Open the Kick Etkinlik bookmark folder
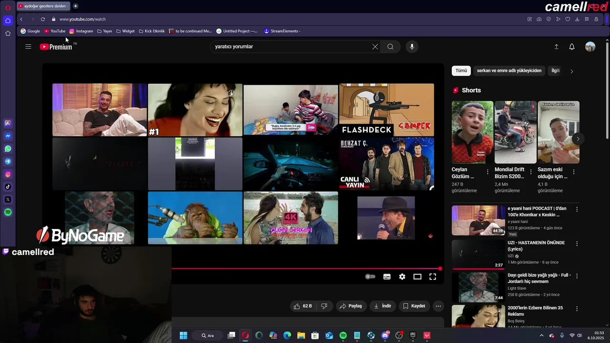Screen dimensions: 610x343 point(152,31)
